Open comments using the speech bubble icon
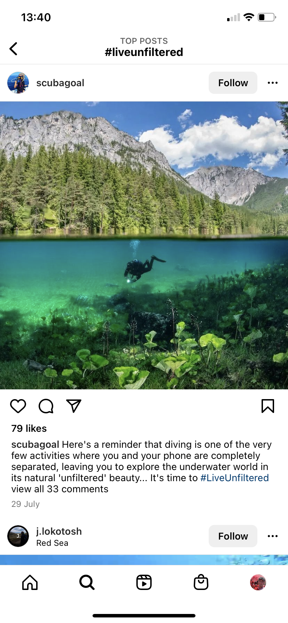Viewport: 288px width, 623px height. 46,406
